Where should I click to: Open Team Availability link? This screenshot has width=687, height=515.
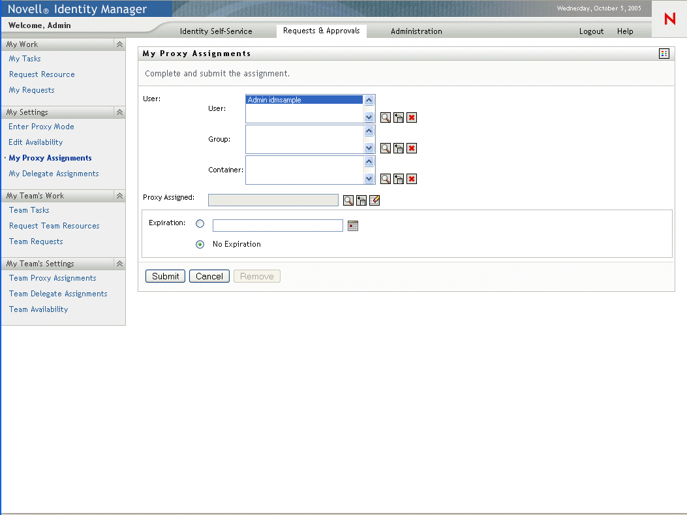click(38, 309)
